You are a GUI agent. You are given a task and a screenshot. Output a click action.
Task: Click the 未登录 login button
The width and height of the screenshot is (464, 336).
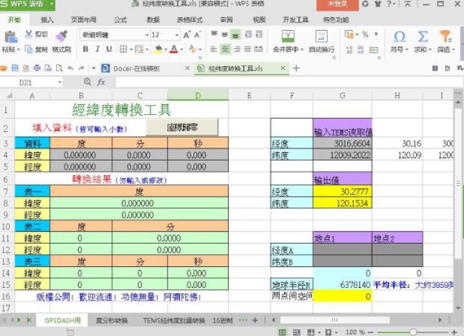point(337,4)
